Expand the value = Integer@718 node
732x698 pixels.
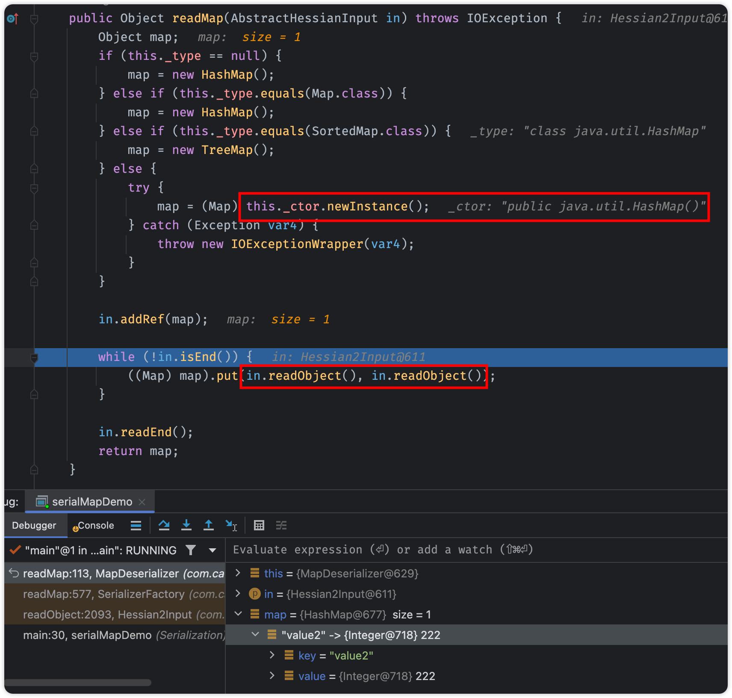[x=272, y=676]
